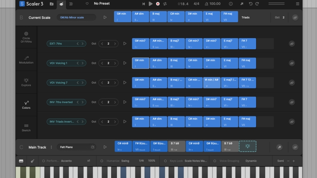The height and width of the screenshot is (178, 317).
Task: Select E maj7 chord in EXT: 7ths row
Action: point(229,44)
